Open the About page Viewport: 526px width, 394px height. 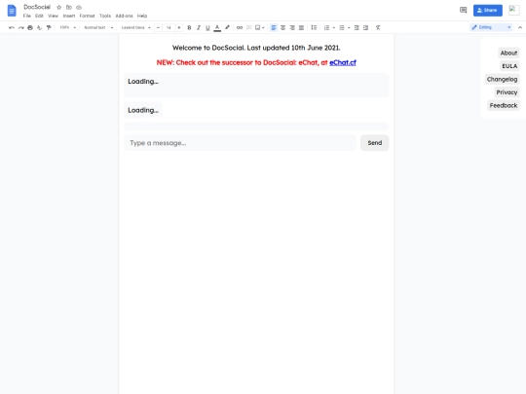(x=508, y=53)
